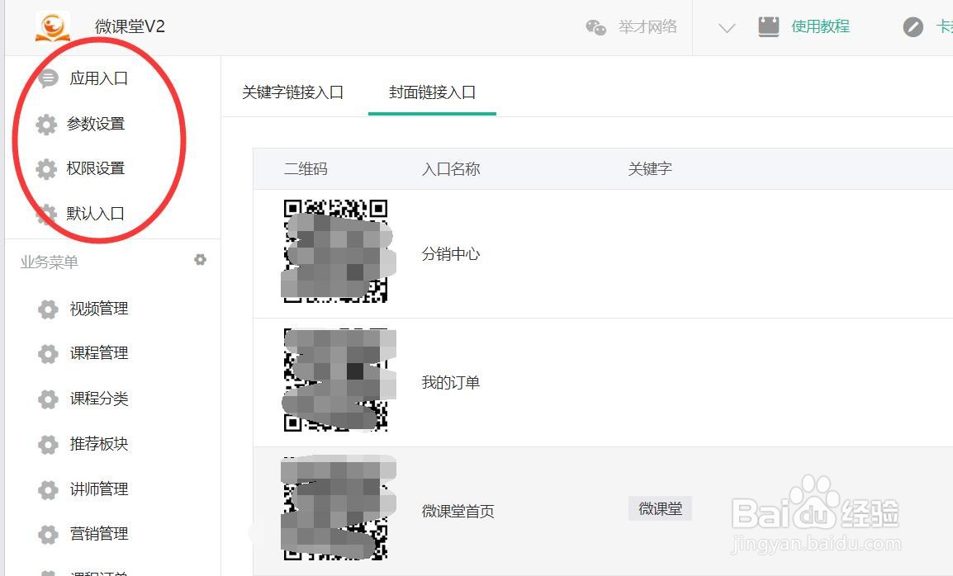Open 讲师管理 menu item
Image resolution: width=953 pixels, height=576 pixels.
99,489
